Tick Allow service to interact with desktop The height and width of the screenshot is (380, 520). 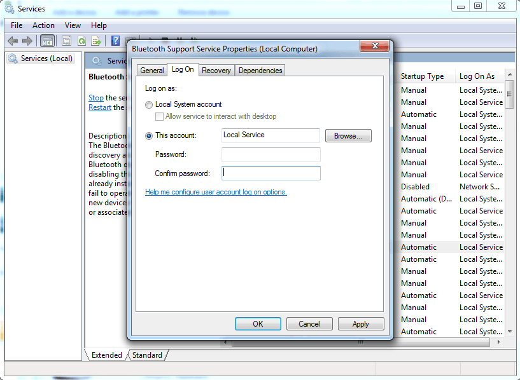tap(160, 116)
